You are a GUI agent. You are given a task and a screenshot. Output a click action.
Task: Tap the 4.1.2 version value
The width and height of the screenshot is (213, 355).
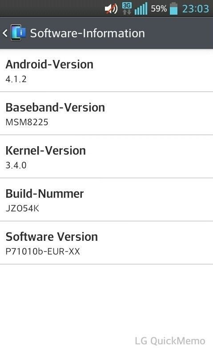point(16,79)
